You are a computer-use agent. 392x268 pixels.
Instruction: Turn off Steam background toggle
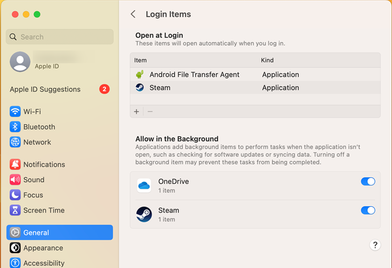368,210
